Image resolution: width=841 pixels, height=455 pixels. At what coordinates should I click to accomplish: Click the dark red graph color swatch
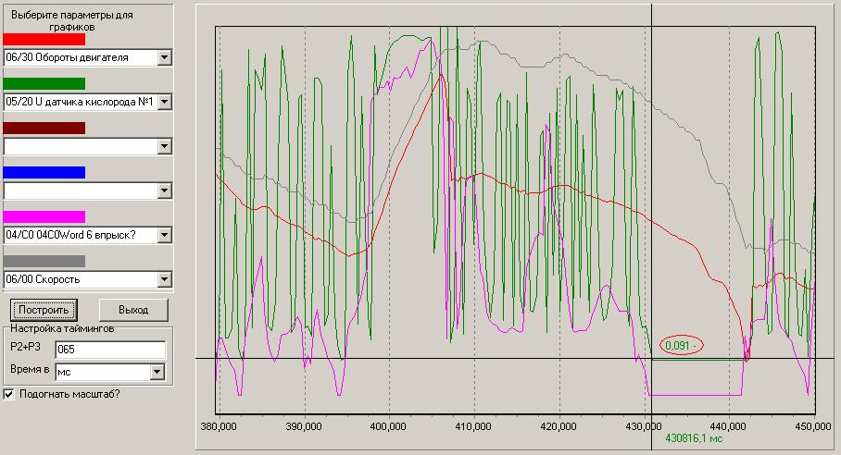pyautogui.click(x=44, y=128)
